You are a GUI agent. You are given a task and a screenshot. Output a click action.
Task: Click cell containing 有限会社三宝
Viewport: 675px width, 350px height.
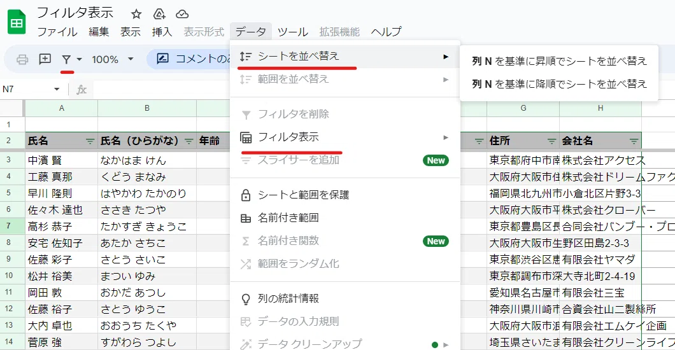point(600,293)
